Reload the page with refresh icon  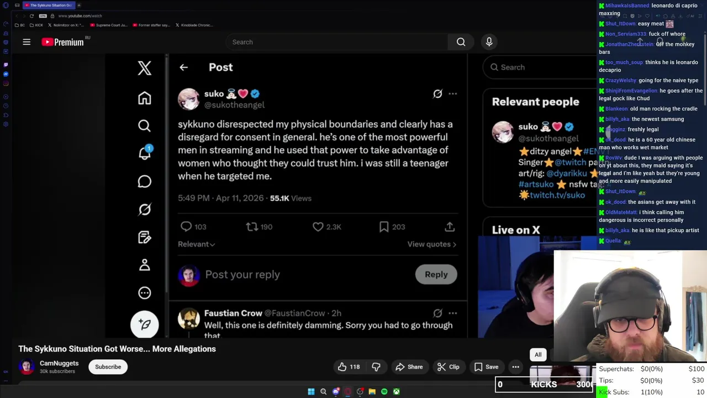pos(31,16)
